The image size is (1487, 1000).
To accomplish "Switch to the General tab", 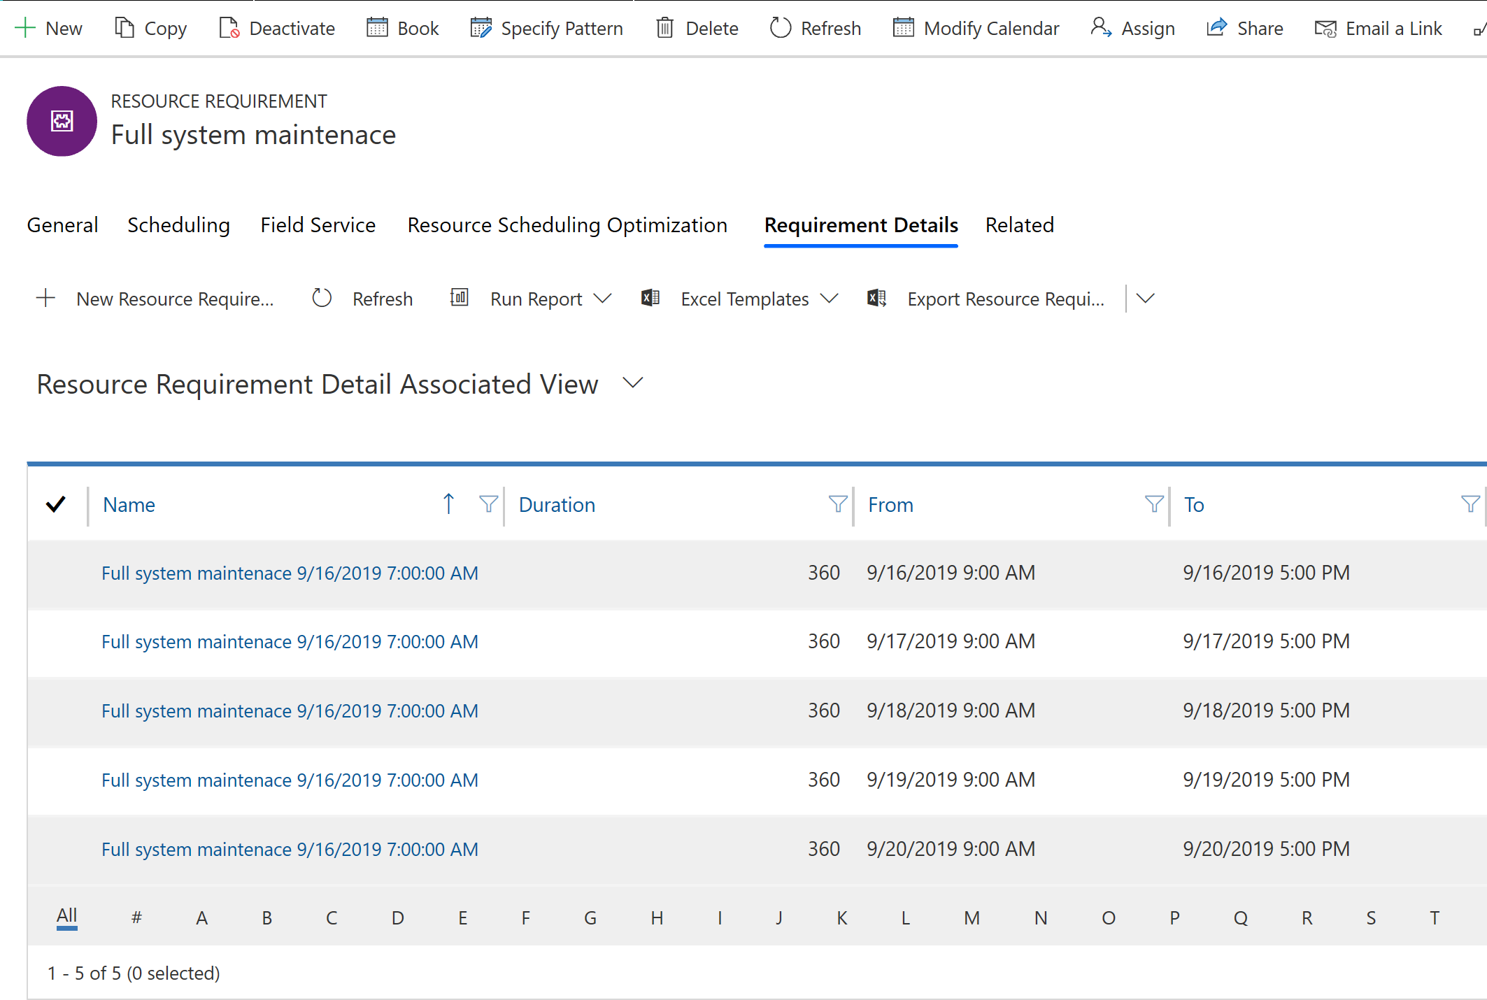I will coord(62,224).
